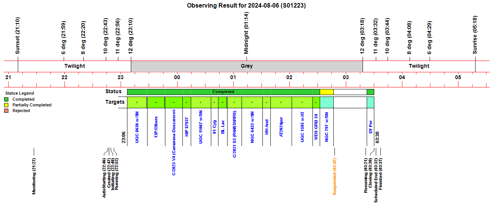The height and width of the screenshot is (212, 493).
Task: Click the cyan NGC 797 target block
Action: (327, 102)
